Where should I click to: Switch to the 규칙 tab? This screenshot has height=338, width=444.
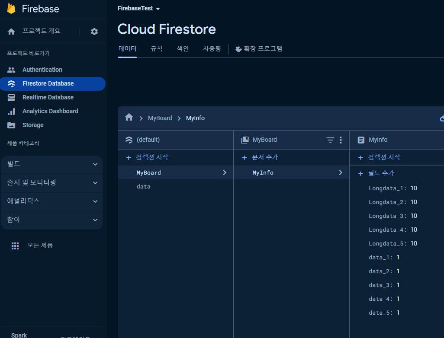point(156,49)
